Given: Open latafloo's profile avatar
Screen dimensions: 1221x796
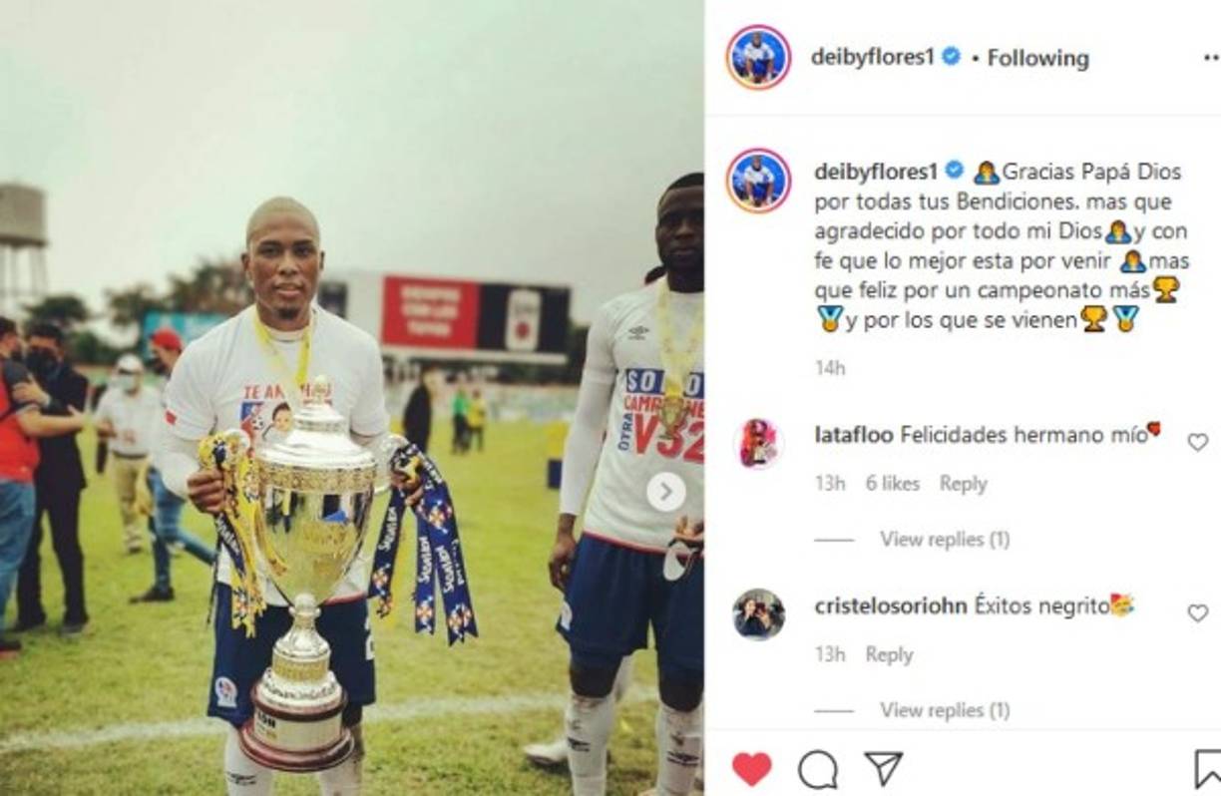Looking at the screenshot, I should click(x=758, y=443).
